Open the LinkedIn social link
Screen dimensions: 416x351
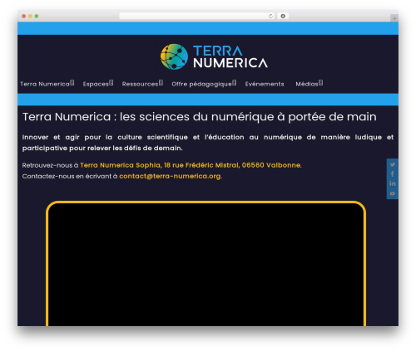click(x=393, y=183)
